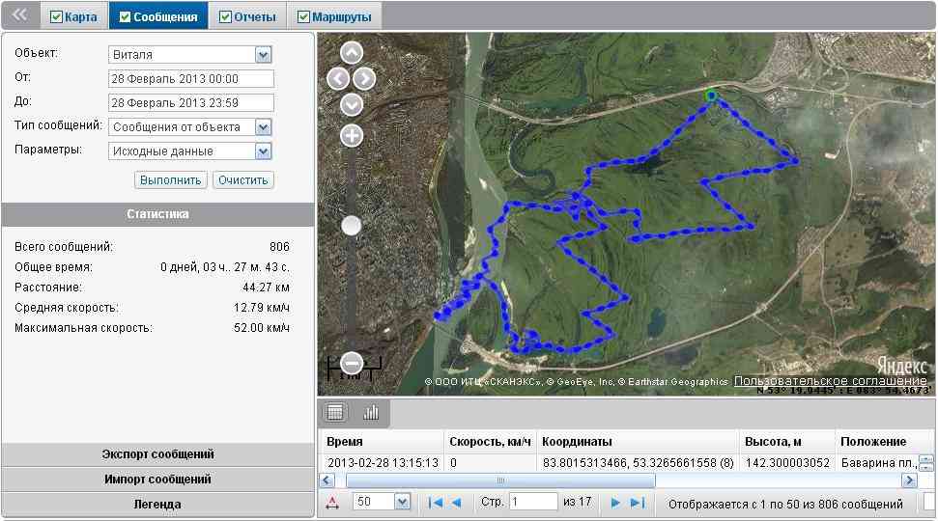Toggle the Карта checkbox

[56, 16]
